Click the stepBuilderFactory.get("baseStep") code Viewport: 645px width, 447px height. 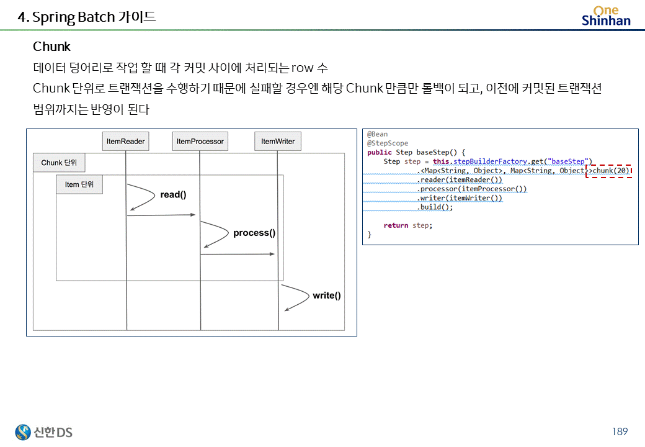(512, 161)
